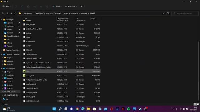Go forward with the right arrow
This screenshot has height=112, width=200.
point(7,13)
